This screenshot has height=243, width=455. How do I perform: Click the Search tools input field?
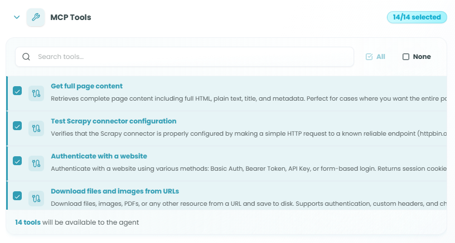190,57
